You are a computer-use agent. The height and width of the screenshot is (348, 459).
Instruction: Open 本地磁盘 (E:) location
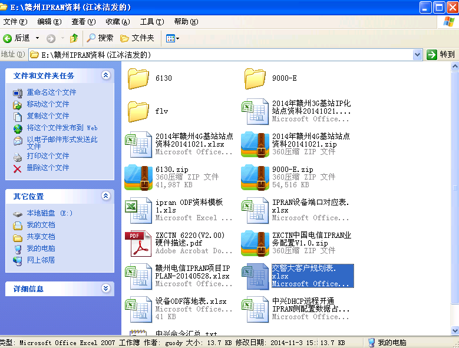click(x=49, y=213)
